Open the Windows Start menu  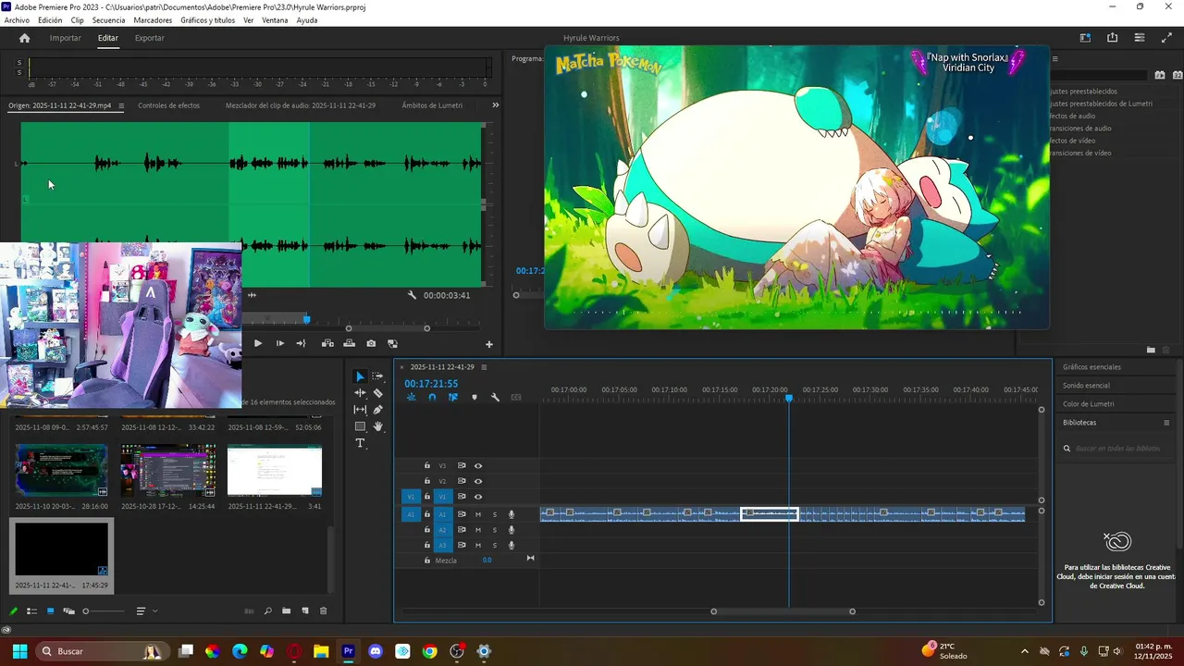click(x=19, y=652)
